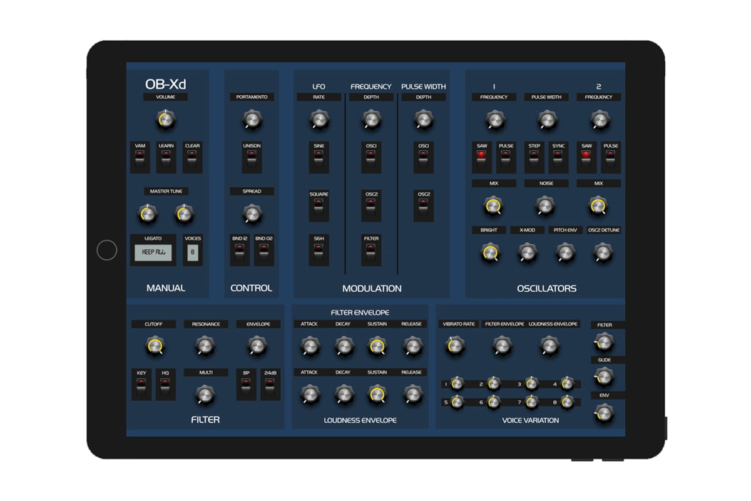Click the filter Envelope amount knob
Viewport: 751px width, 501px height.
click(256, 345)
